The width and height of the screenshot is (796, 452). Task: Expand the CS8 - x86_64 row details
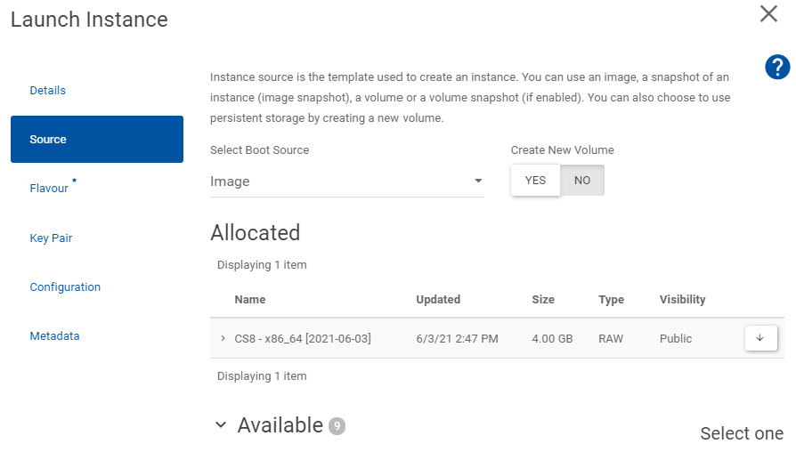pos(223,339)
